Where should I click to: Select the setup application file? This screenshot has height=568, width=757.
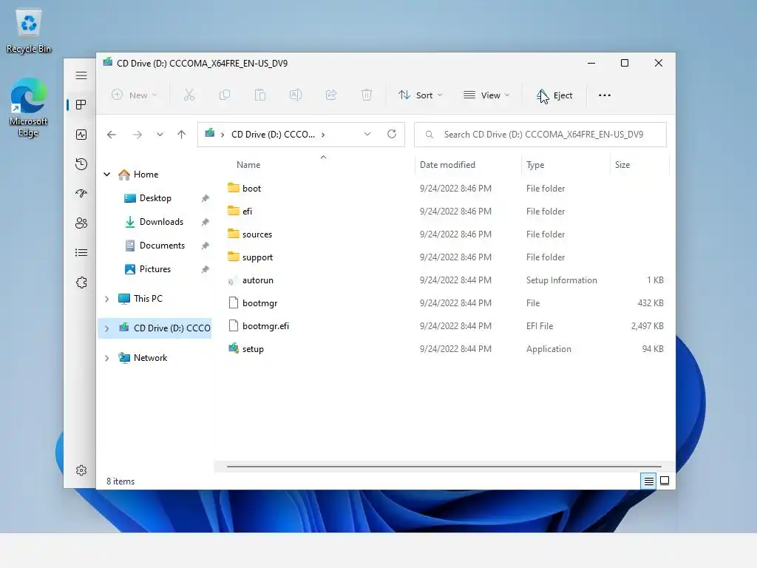(253, 349)
